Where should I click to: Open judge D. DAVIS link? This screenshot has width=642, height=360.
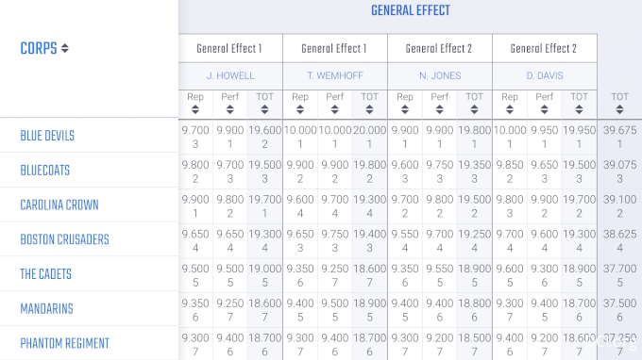(545, 75)
